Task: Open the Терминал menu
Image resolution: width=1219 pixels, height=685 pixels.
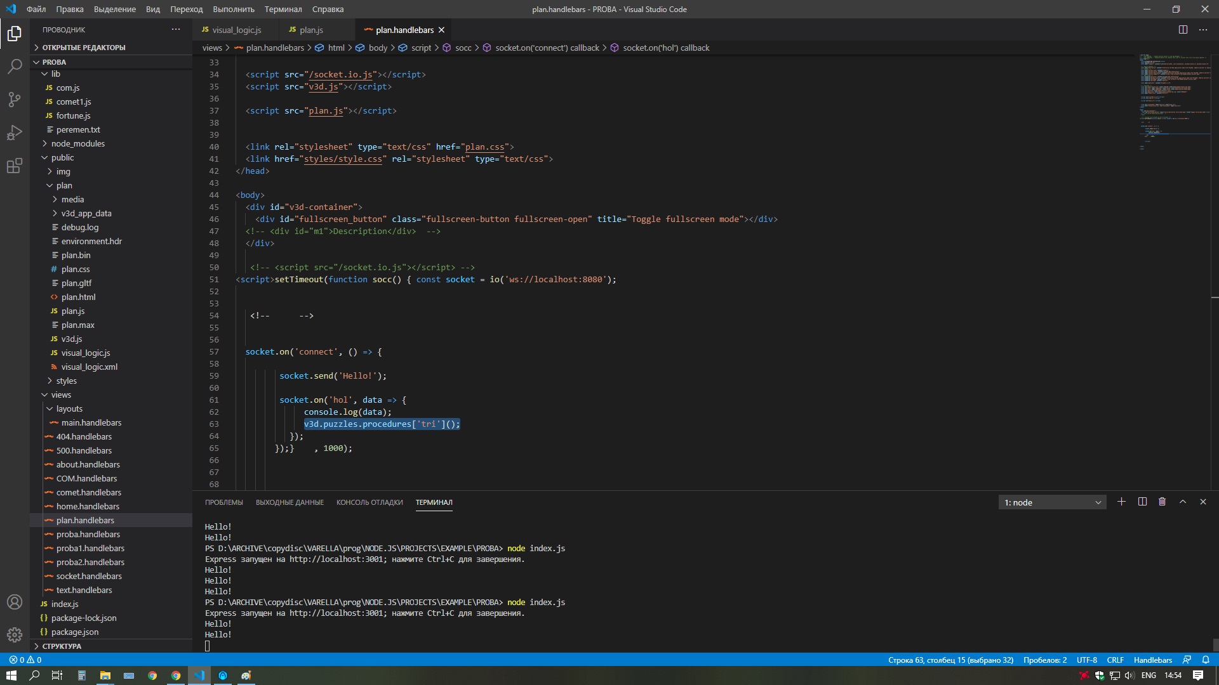Action: coord(283,9)
